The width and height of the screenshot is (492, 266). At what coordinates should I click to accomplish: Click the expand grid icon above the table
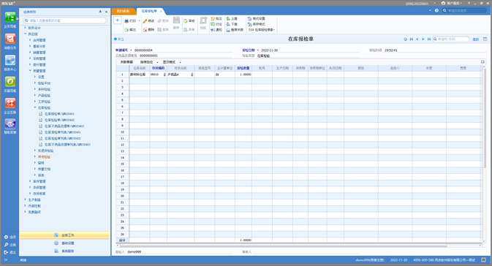point(483,62)
